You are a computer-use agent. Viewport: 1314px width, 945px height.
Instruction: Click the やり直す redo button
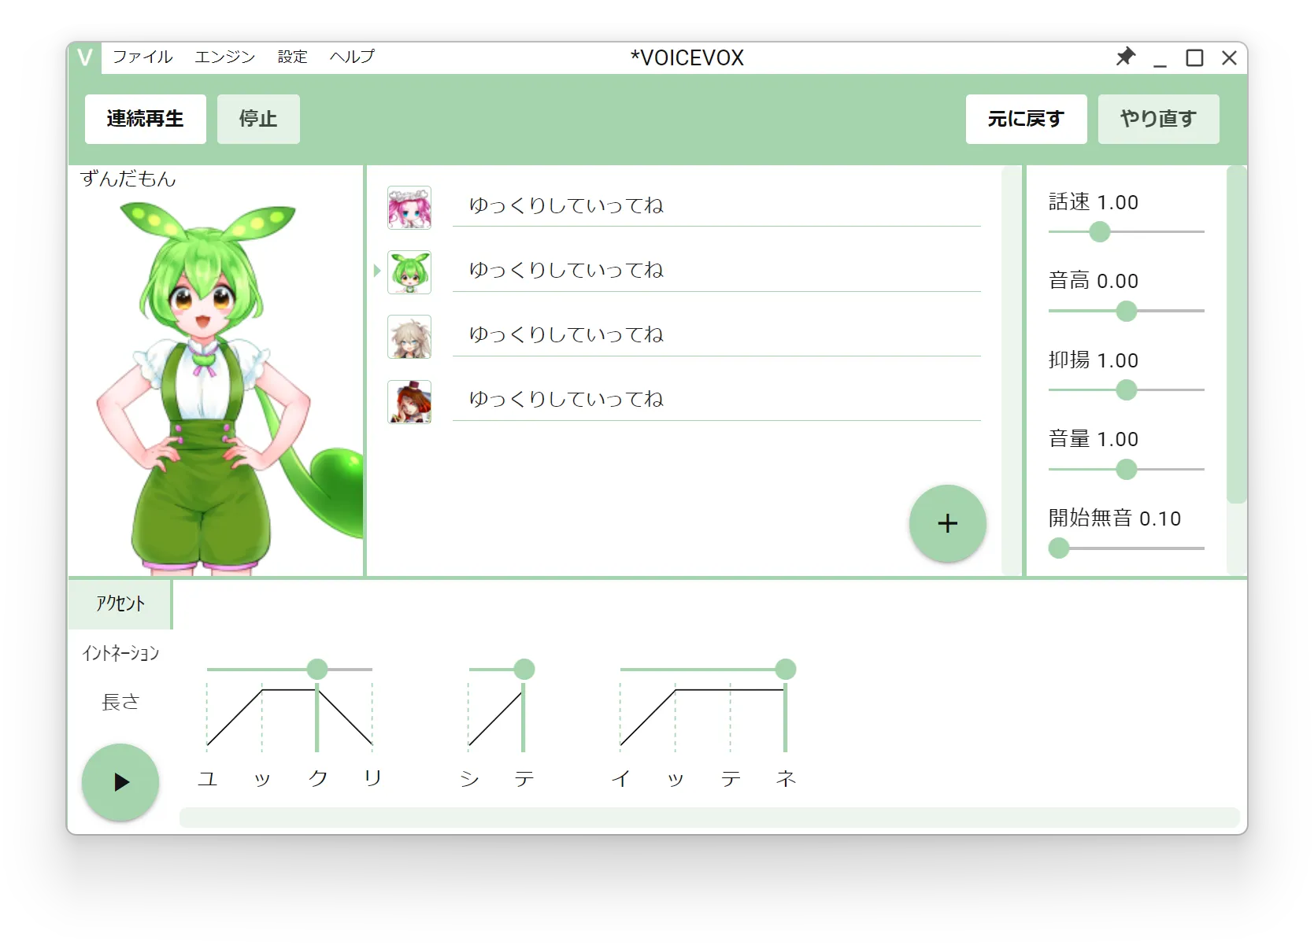click(x=1158, y=119)
